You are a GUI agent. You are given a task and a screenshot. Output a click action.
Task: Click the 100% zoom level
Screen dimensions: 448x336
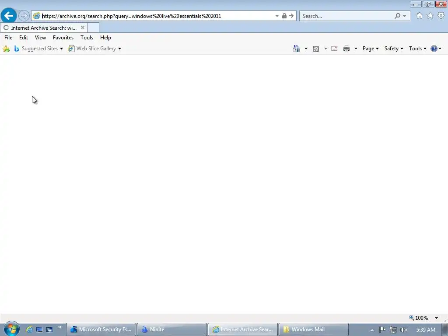click(x=421, y=318)
